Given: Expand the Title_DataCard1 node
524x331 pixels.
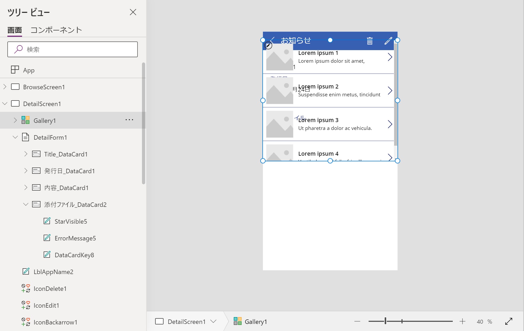Looking at the screenshot, I should pos(26,154).
